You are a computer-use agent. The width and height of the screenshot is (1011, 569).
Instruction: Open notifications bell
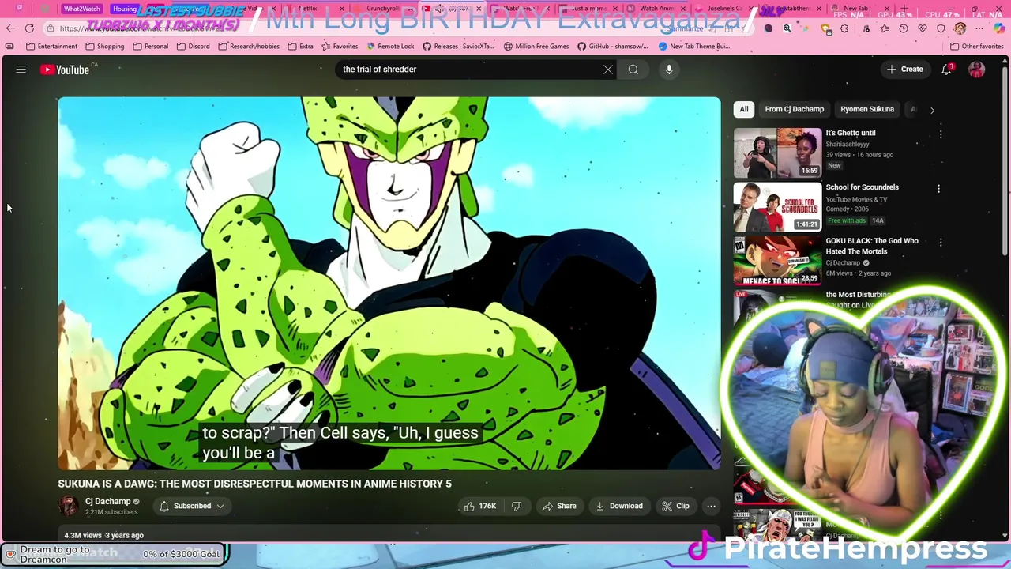coord(946,70)
